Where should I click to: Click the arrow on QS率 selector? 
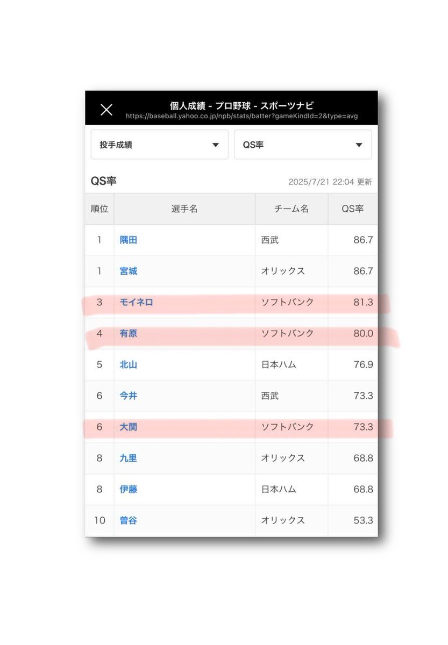point(359,145)
